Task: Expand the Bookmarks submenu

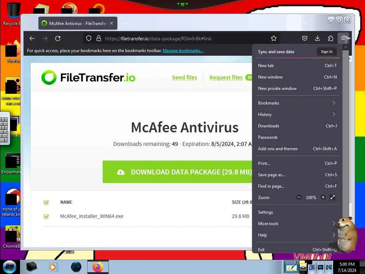Action: (297, 103)
